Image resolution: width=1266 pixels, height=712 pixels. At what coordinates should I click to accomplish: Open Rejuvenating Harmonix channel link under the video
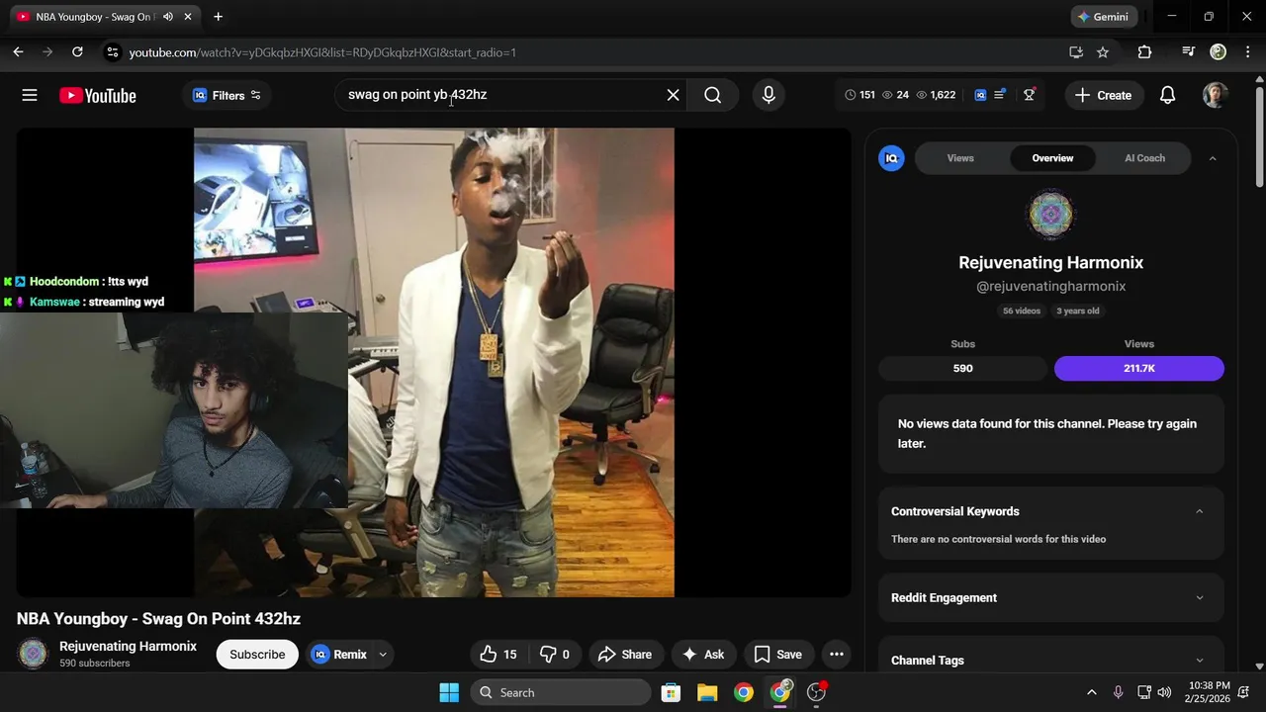[x=128, y=646]
